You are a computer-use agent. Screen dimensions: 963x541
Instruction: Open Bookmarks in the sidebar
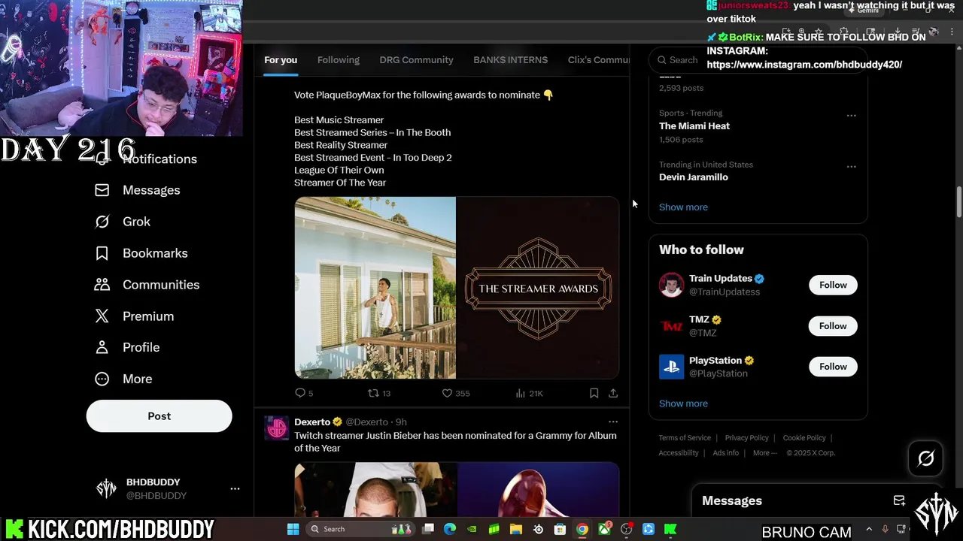141,253
